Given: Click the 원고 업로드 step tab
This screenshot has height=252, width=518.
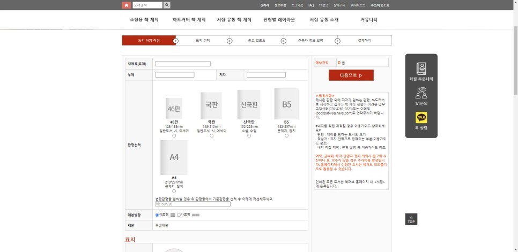Looking at the screenshot, I should 256,41.
